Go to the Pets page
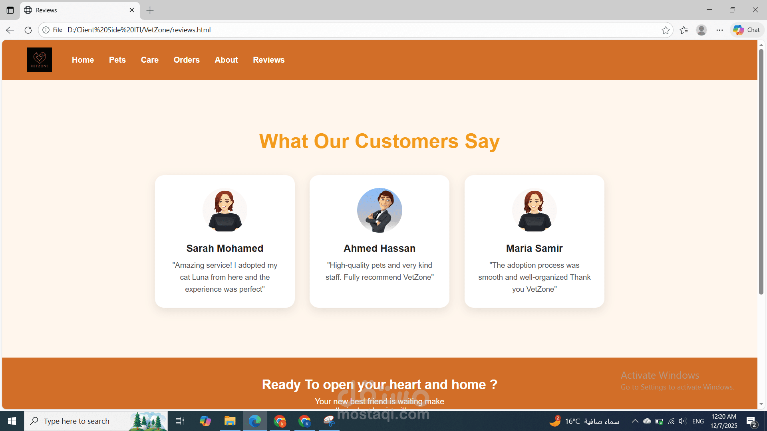Screen dimensions: 767x431 [x=117, y=60]
